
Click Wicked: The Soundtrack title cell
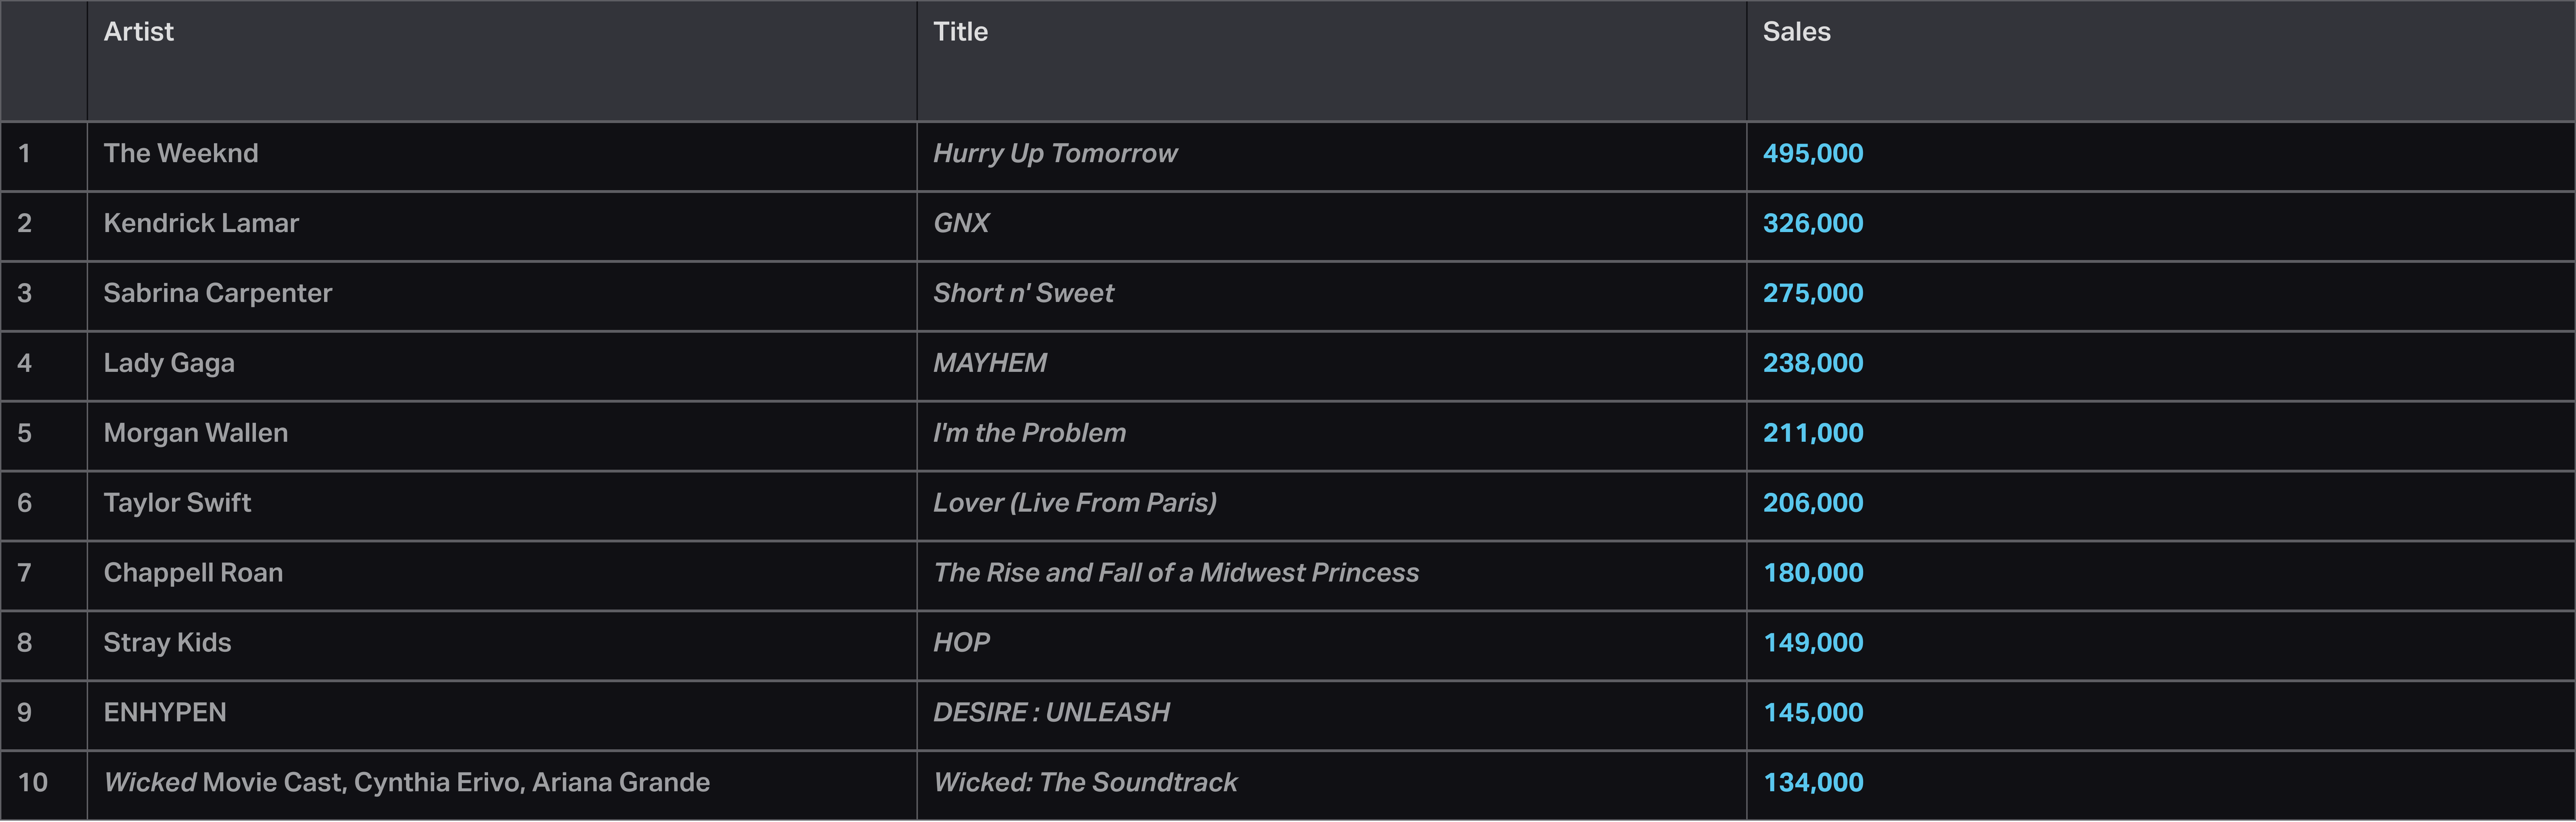[1085, 783]
